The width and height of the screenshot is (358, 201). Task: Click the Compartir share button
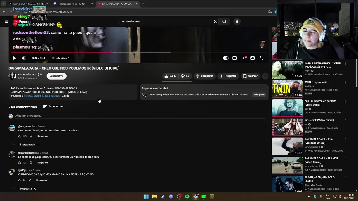pyautogui.click(x=204, y=76)
